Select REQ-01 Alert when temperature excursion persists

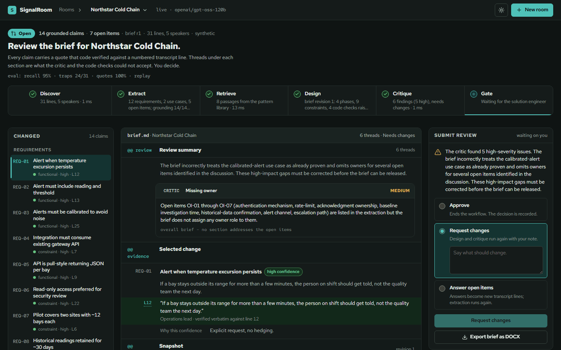coord(61,168)
